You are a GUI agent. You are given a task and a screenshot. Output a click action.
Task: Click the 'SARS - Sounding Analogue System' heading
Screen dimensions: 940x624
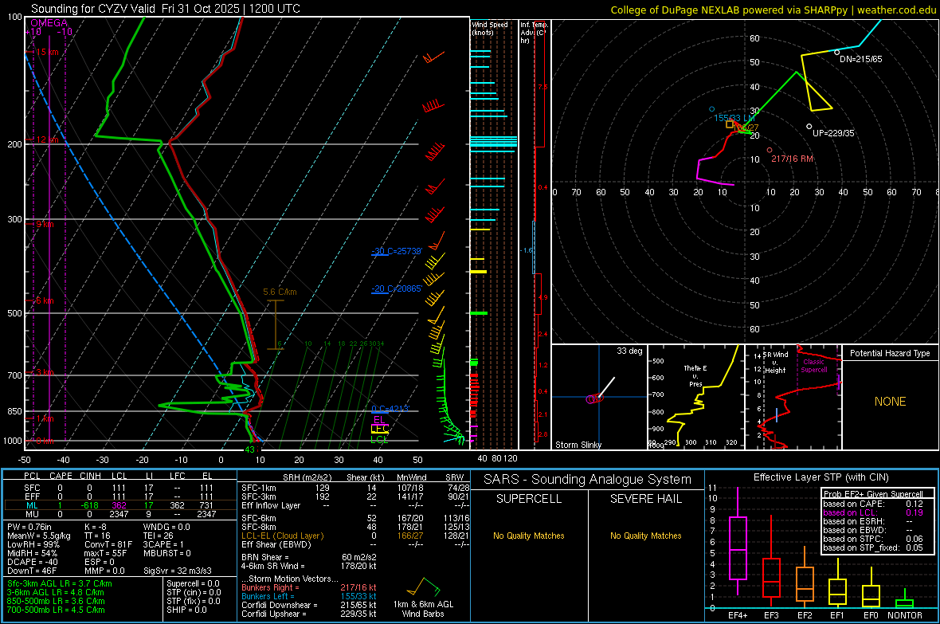tap(587, 480)
